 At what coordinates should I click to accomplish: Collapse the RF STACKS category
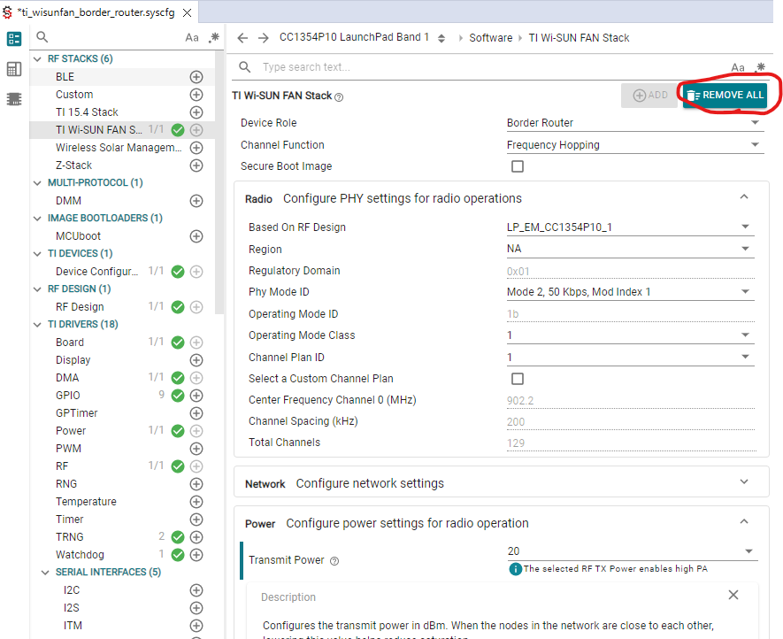click(37, 59)
